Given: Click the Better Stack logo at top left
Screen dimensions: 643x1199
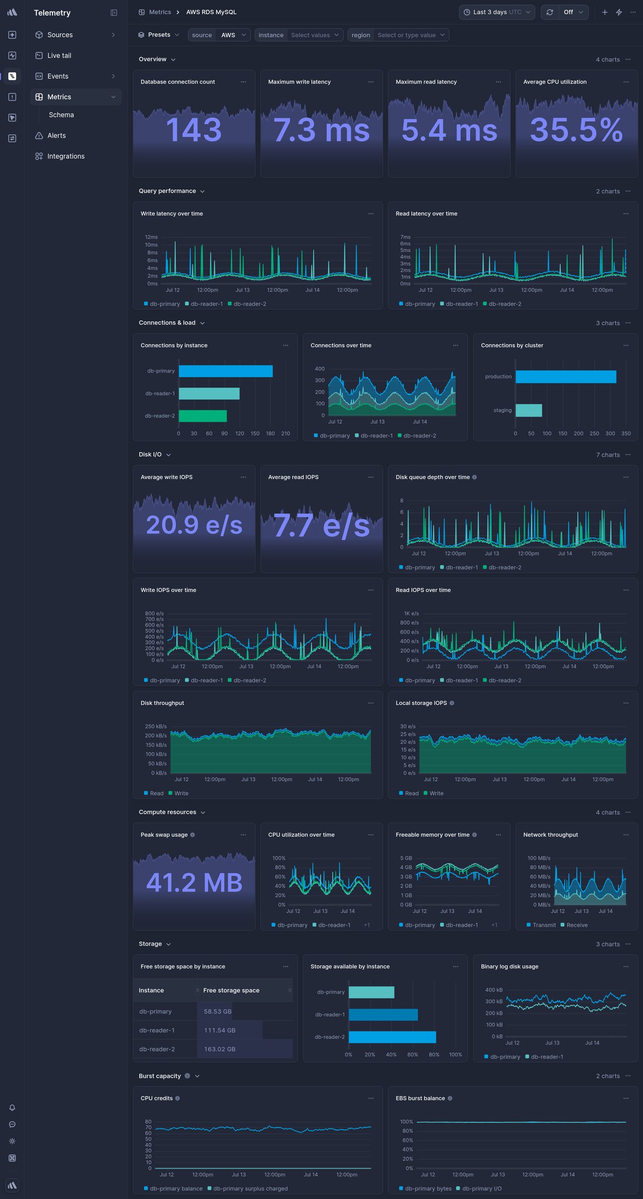Looking at the screenshot, I should 12,12.
